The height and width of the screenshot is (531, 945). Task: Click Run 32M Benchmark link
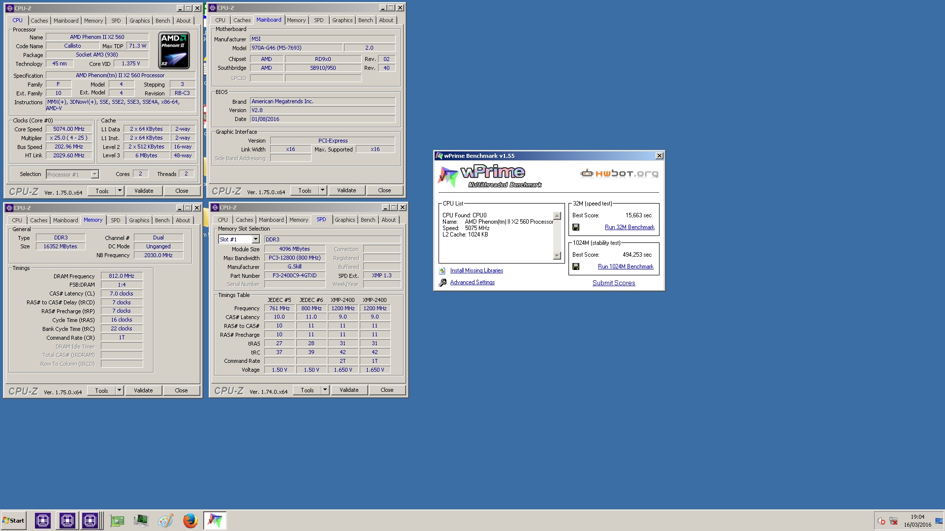pos(630,227)
